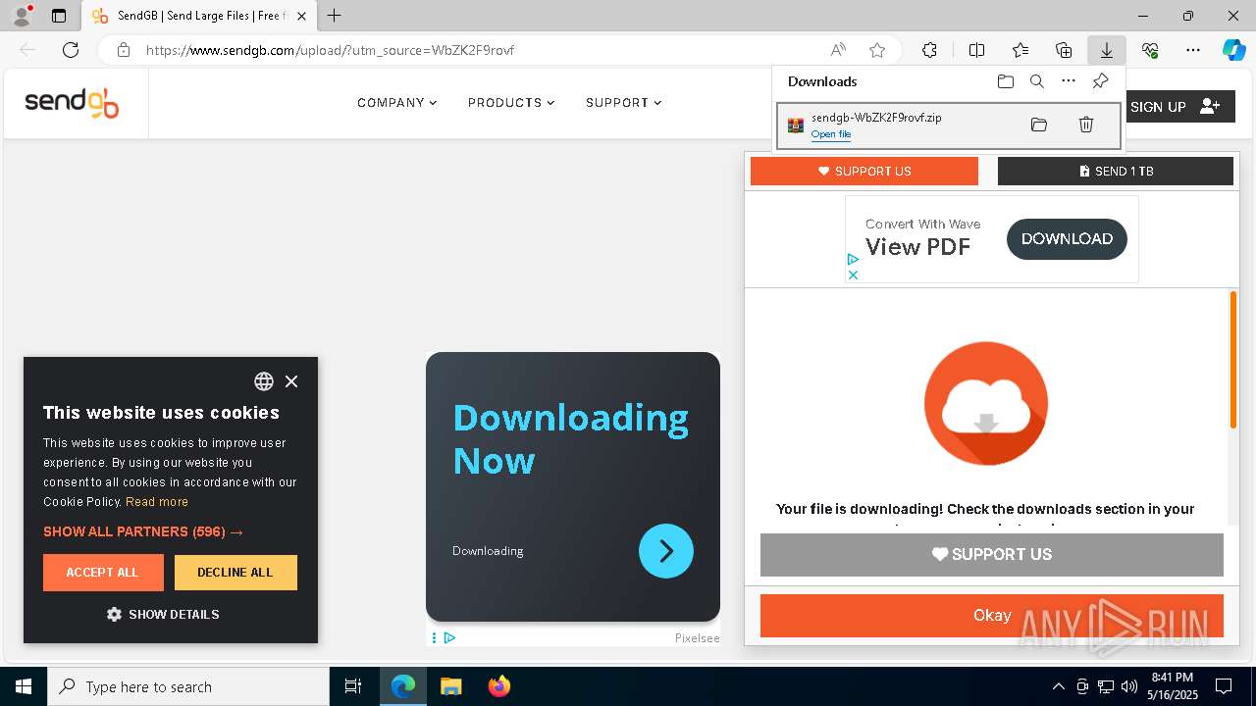Click the blue arrow on Downloading ad

coord(666,551)
